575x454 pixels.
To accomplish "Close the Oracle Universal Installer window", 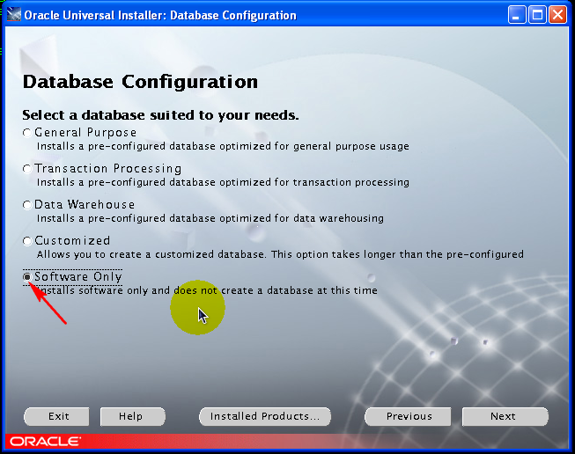I will pos(557,15).
